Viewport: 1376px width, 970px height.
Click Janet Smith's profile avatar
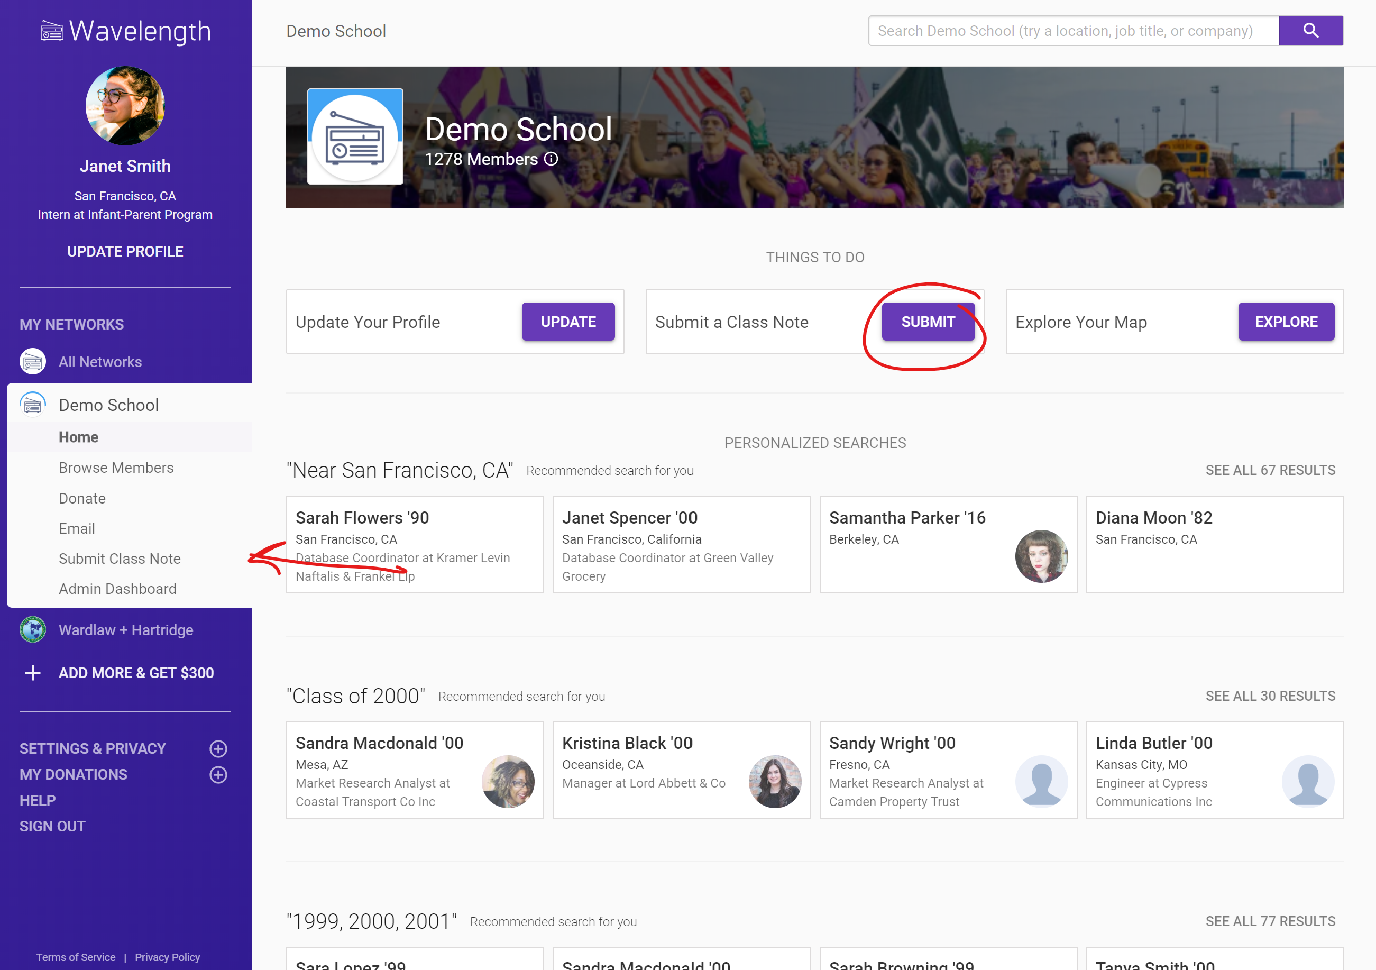125,105
